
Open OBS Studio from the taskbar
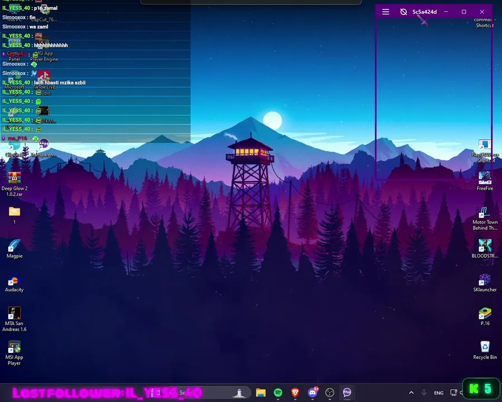pyautogui.click(x=330, y=393)
